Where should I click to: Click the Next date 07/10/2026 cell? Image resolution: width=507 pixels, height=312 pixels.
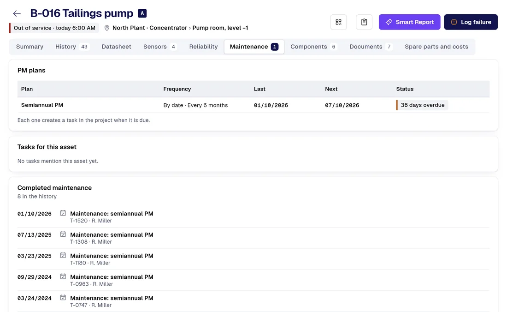coord(342,105)
